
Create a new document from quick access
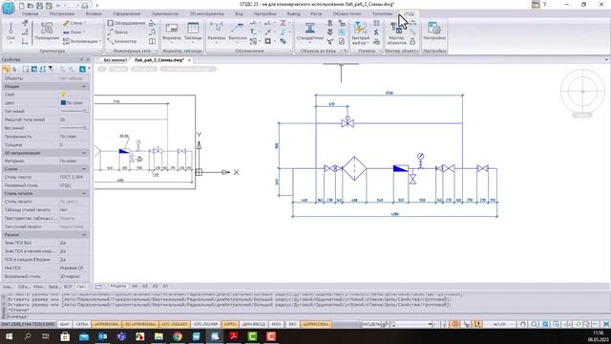21,6
